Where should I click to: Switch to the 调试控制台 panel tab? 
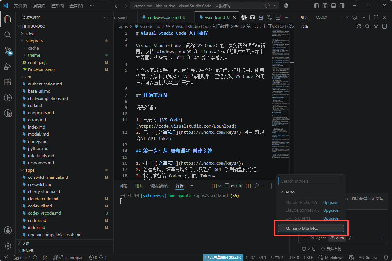pos(159,186)
